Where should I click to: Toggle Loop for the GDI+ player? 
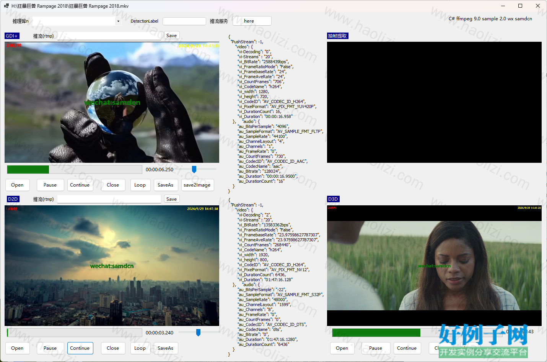tap(140, 185)
